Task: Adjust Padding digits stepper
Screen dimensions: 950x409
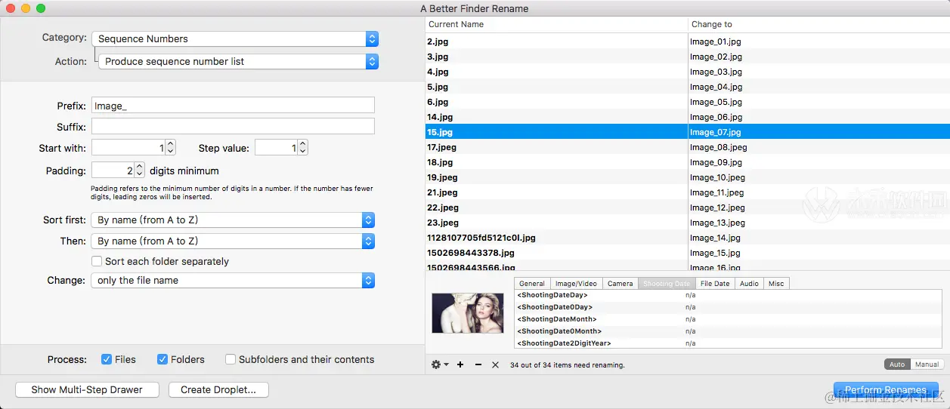Action: coord(140,171)
